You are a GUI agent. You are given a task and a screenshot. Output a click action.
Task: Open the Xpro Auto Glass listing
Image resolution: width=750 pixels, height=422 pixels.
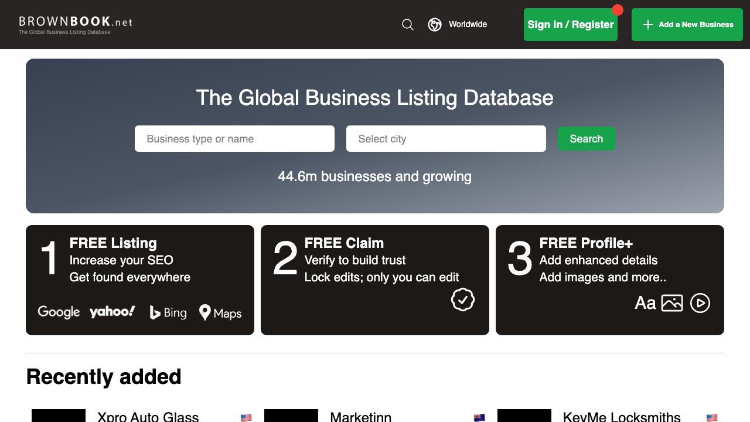[x=148, y=416]
